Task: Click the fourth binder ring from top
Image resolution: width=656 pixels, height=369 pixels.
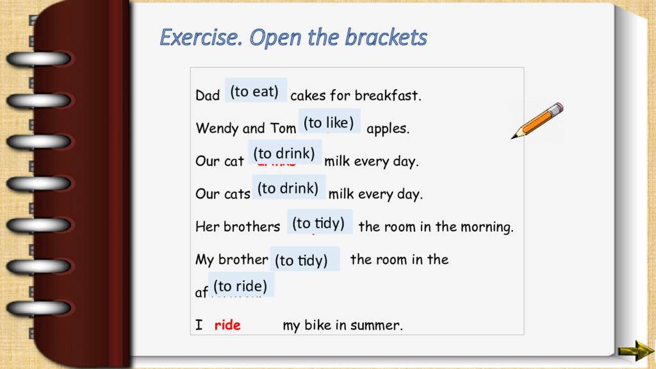Action: pyautogui.click(x=38, y=184)
